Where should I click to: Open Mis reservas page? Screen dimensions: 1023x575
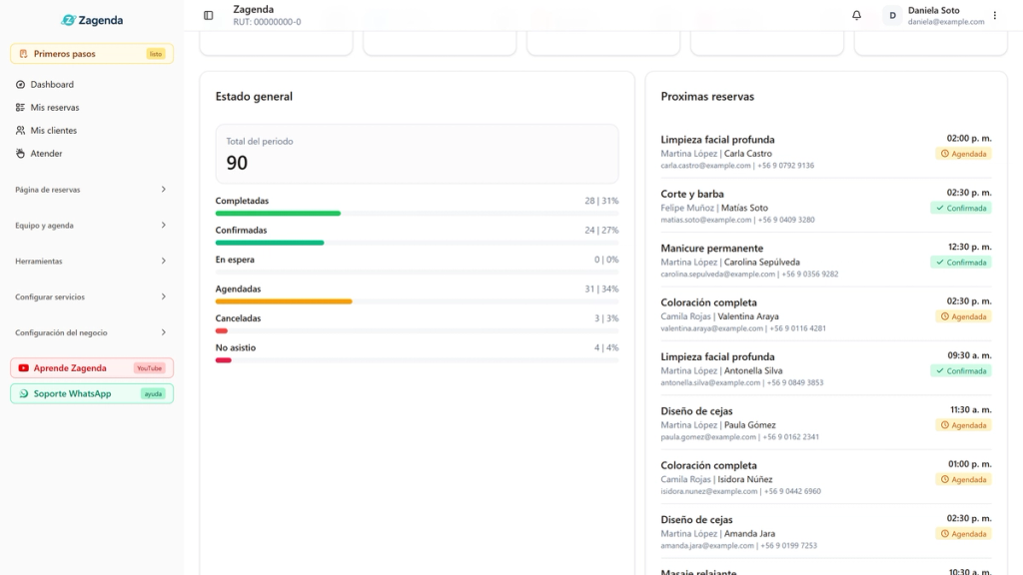pyautogui.click(x=91, y=107)
